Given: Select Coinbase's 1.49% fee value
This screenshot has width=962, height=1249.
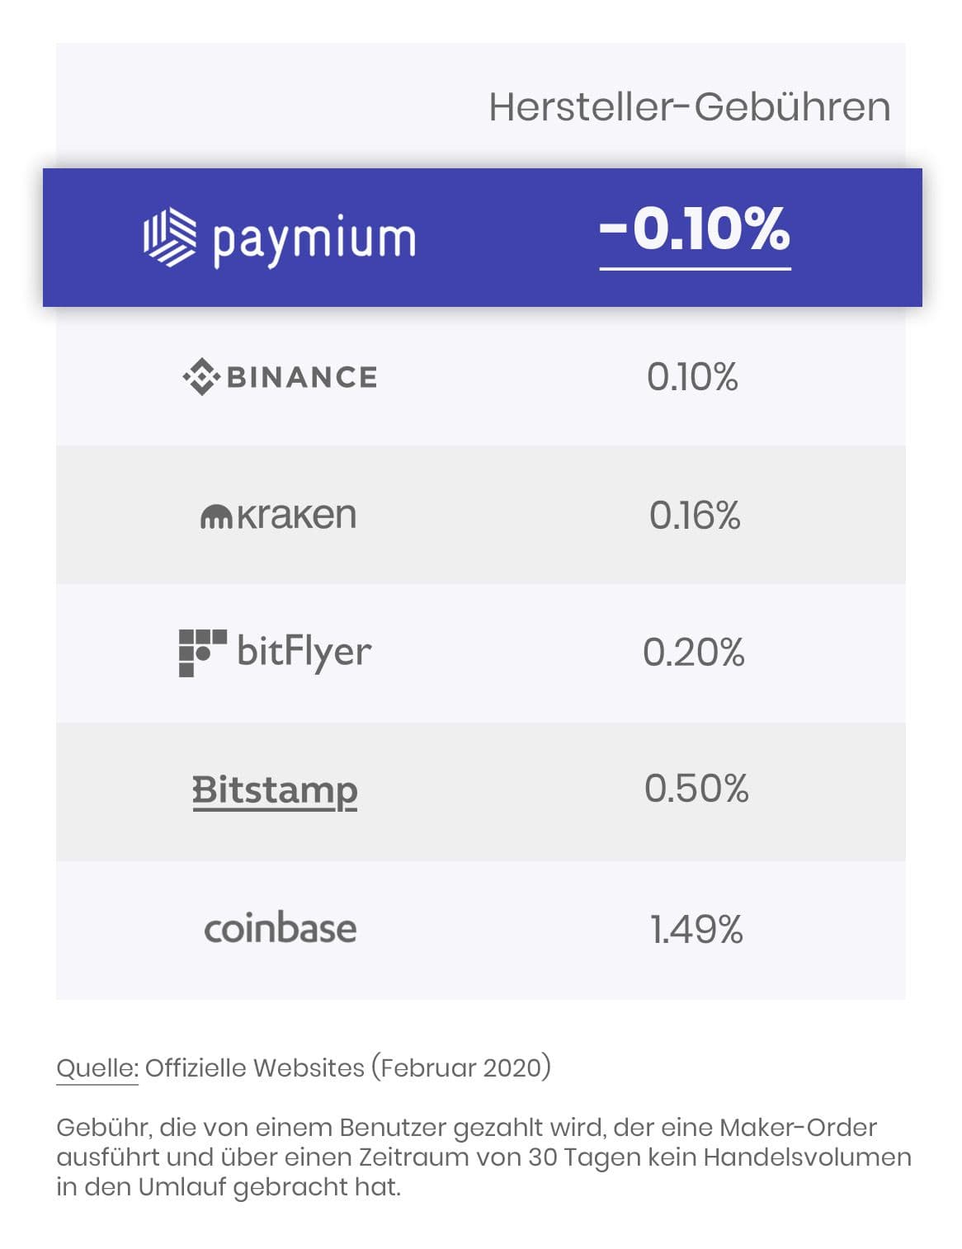Looking at the screenshot, I should [x=696, y=929].
